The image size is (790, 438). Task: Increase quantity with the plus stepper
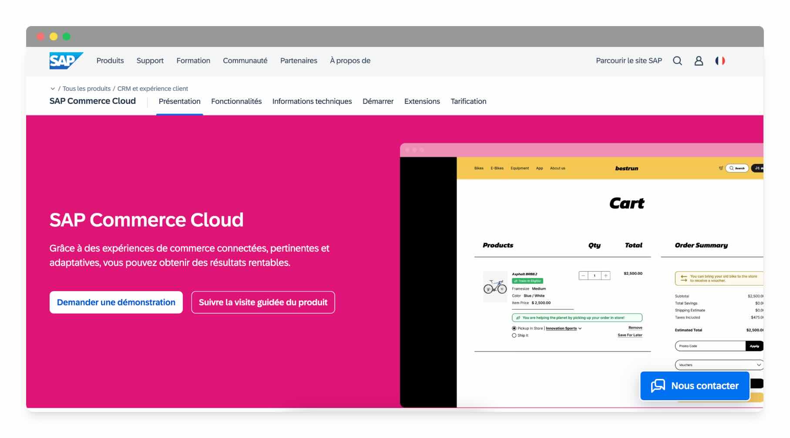click(605, 275)
